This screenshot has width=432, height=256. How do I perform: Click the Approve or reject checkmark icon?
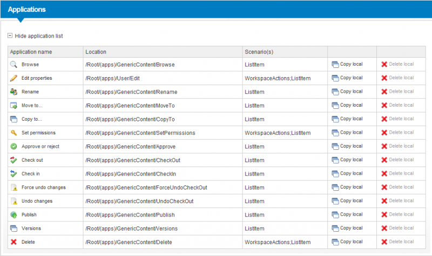(x=13, y=146)
